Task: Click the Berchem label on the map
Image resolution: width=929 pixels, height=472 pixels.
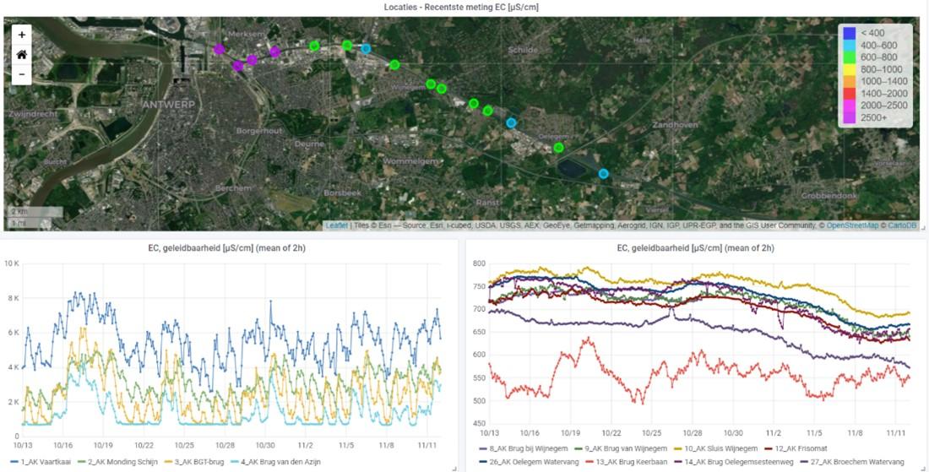Action: 233,187
